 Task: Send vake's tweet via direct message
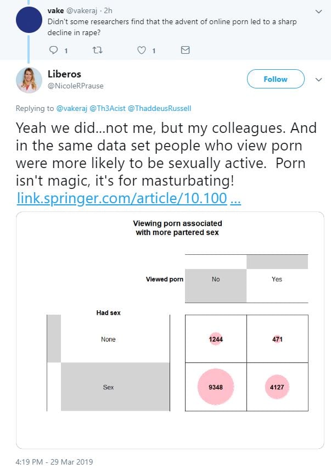click(185, 50)
